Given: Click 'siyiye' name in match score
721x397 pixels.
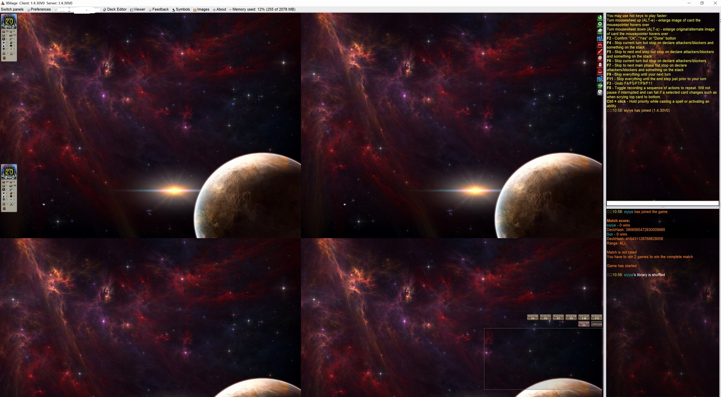Looking at the screenshot, I should click(611, 225).
